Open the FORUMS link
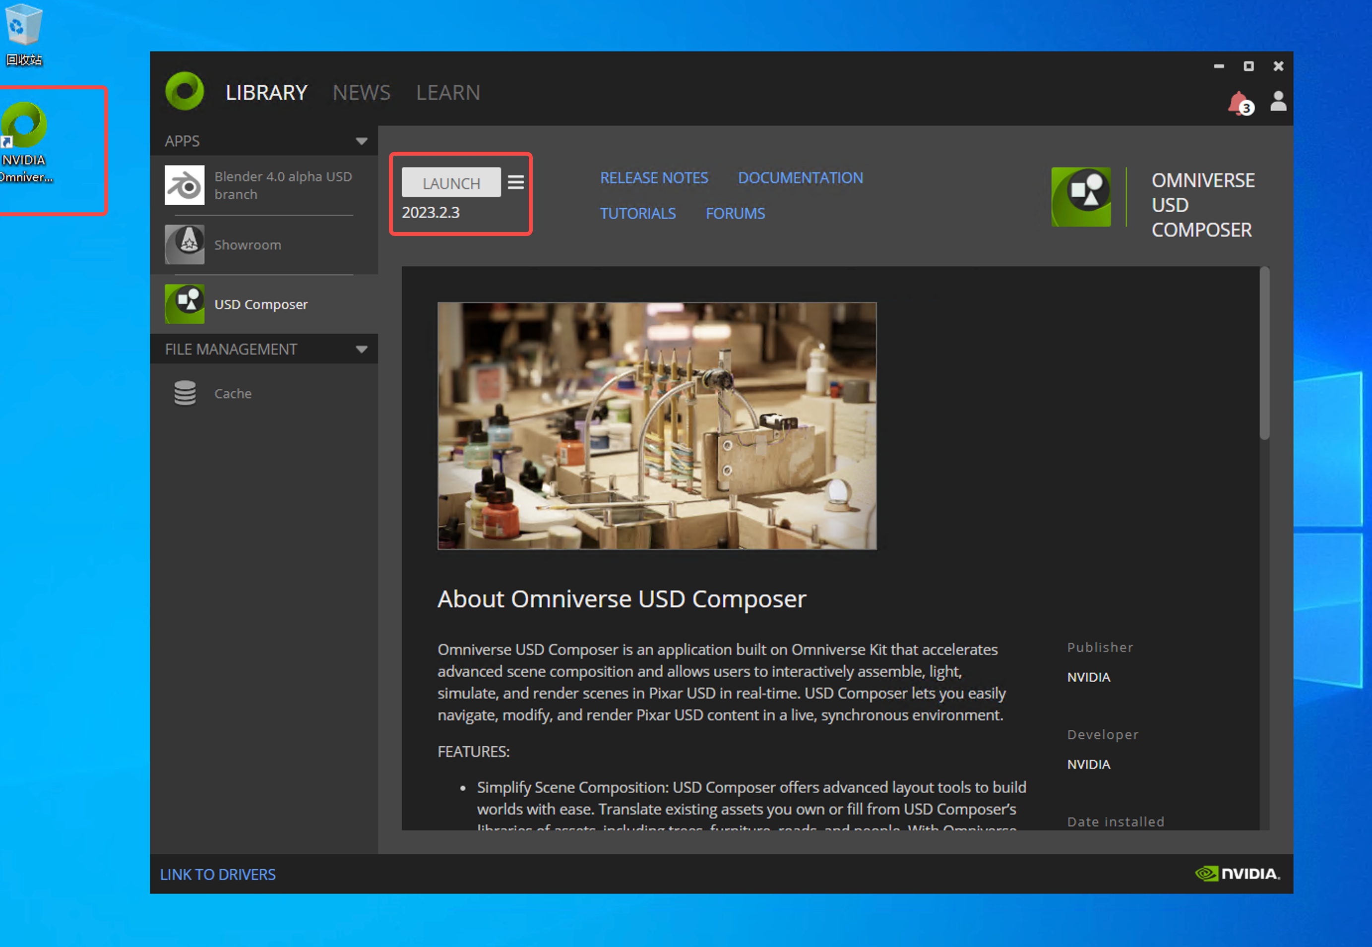The height and width of the screenshot is (947, 1372). click(735, 214)
